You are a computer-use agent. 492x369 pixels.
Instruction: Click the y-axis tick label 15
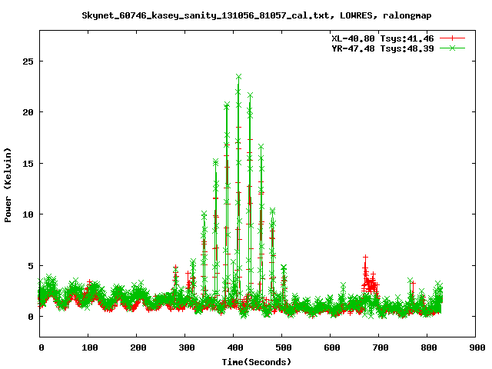coord(28,164)
